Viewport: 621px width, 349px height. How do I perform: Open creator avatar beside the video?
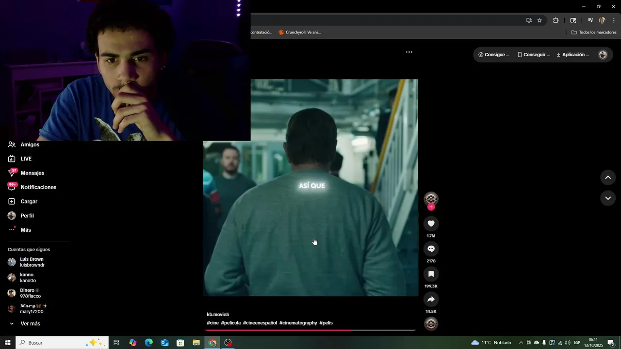pyautogui.click(x=431, y=199)
